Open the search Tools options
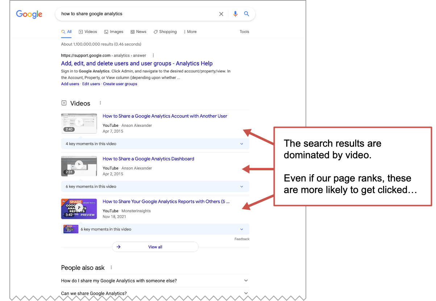 (x=244, y=32)
